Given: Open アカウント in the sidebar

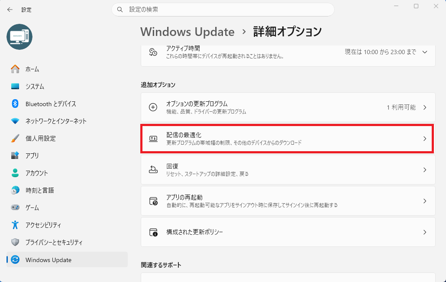Looking at the screenshot, I should click(67, 173).
